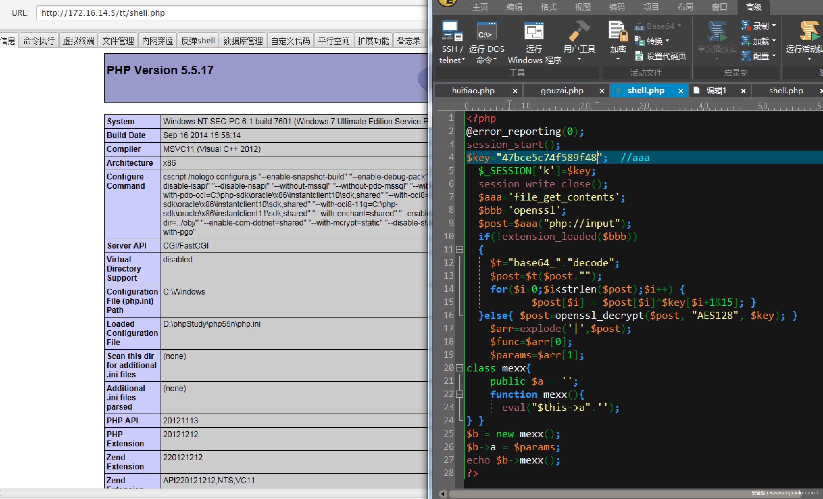Click the Run DOS command icon

[486, 31]
